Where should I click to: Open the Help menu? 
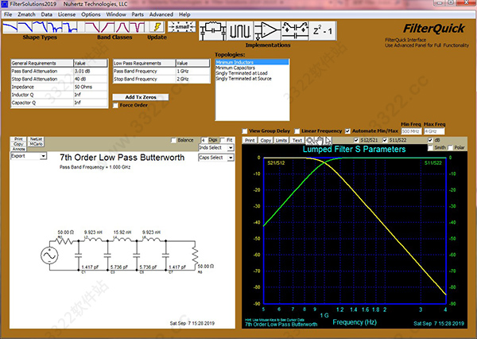coord(184,14)
